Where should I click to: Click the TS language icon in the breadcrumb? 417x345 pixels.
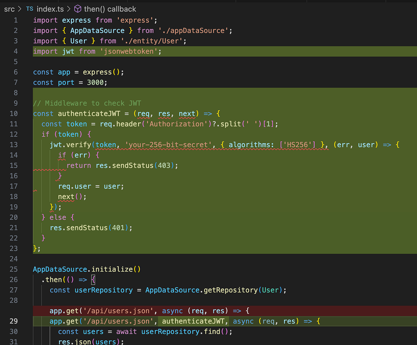[30, 9]
